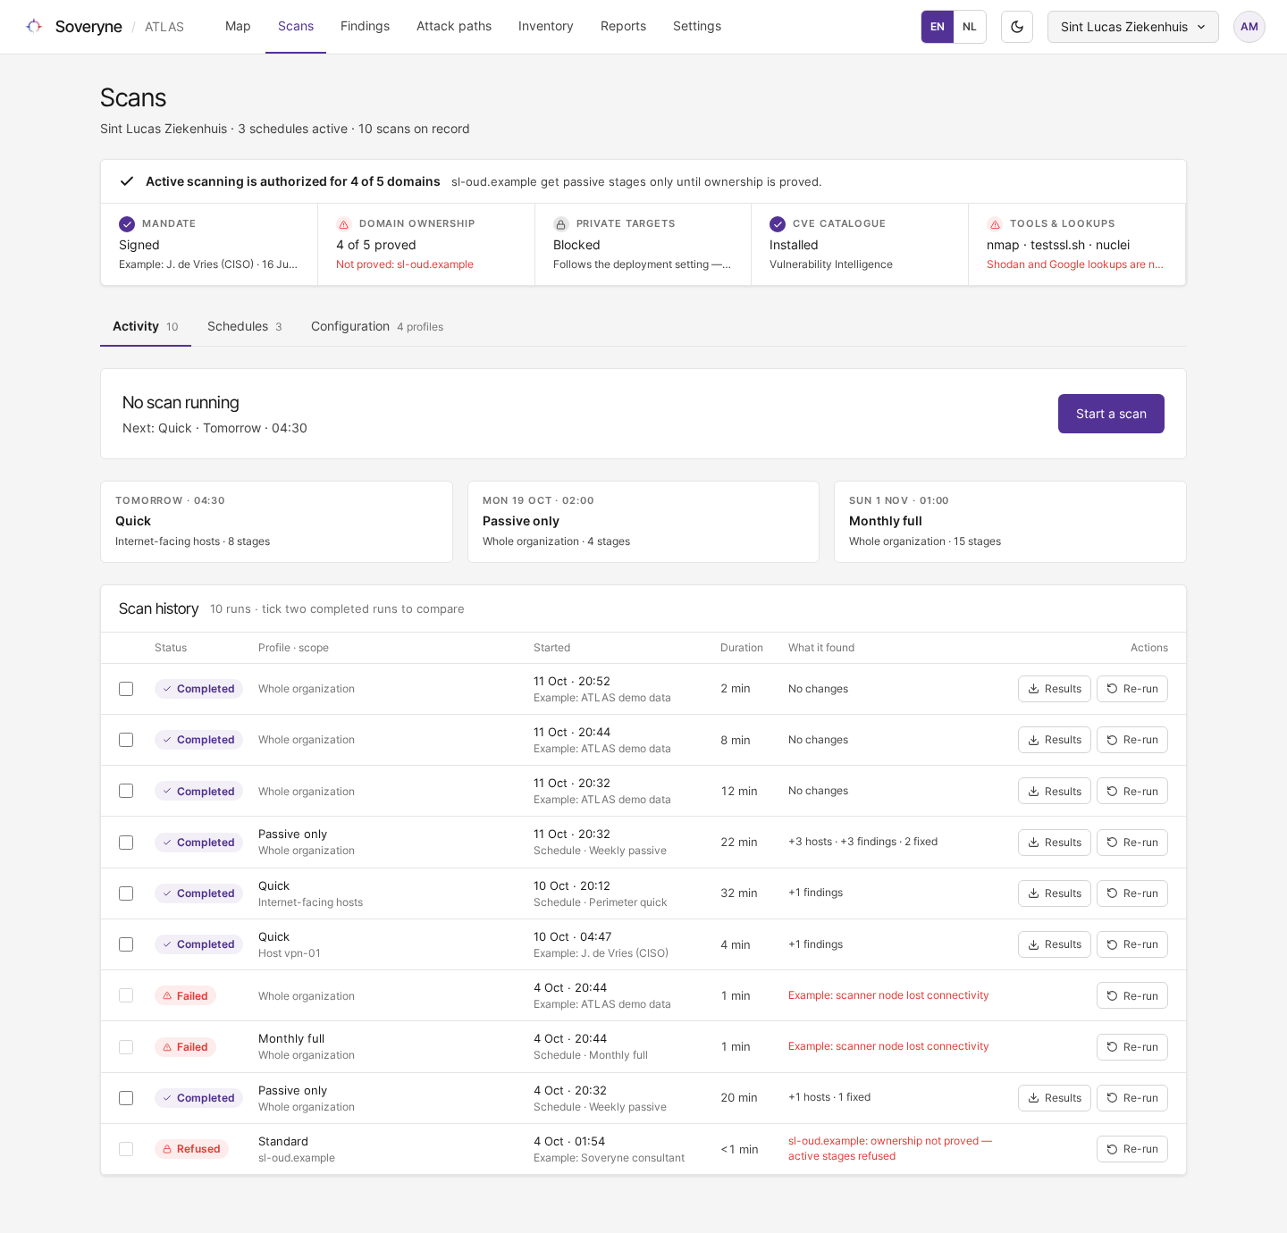
Task: Click 'Not proved: sl-oud.example' text
Action: [405, 264]
